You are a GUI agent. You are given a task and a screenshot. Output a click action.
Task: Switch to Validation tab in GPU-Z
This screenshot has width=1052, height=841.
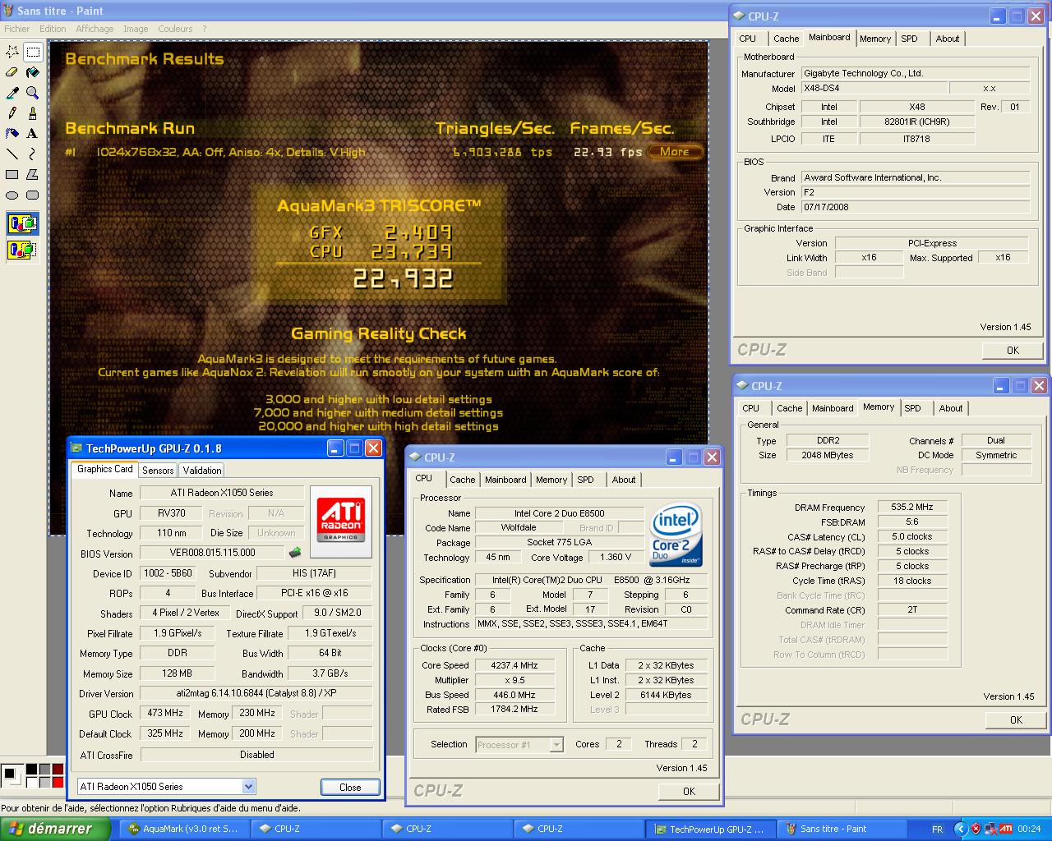(201, 471)
